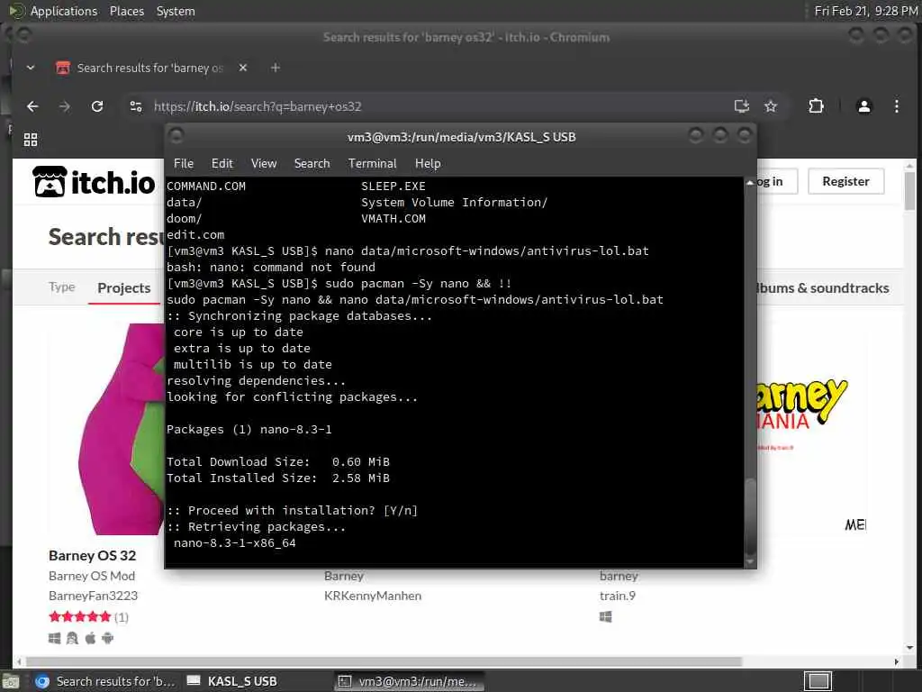Reload the itch.io search page
Image resolution: width=922 pixels, height=692 pixels.
(x=97, y=106)
